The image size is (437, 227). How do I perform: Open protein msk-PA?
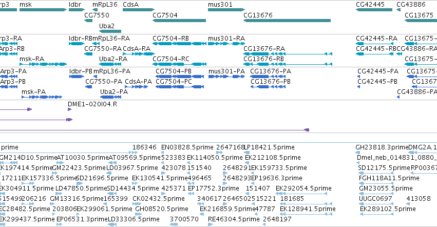point(42,97)
